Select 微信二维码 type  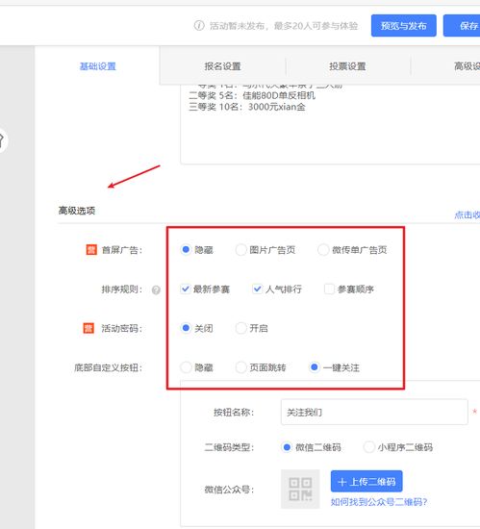click(287, 447)
